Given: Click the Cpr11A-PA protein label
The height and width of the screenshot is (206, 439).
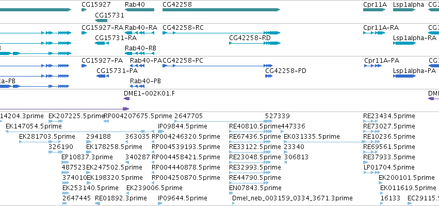Looking at the screenshot, I should [x=382, y=61].
